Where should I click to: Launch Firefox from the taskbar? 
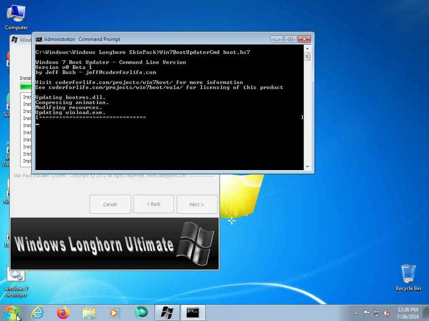(63, 313)
